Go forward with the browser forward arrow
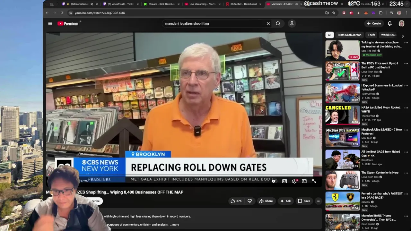 click(55, 13)
